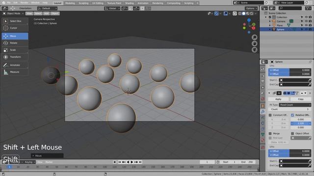Click the X axis on navigation gizmo
314x176 pixels.
click(x=254, y=28)
